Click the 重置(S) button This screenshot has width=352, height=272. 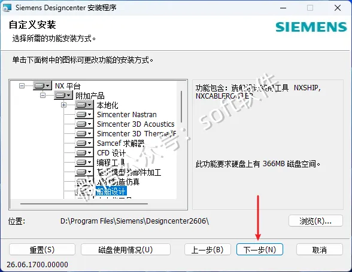[42, 249]
